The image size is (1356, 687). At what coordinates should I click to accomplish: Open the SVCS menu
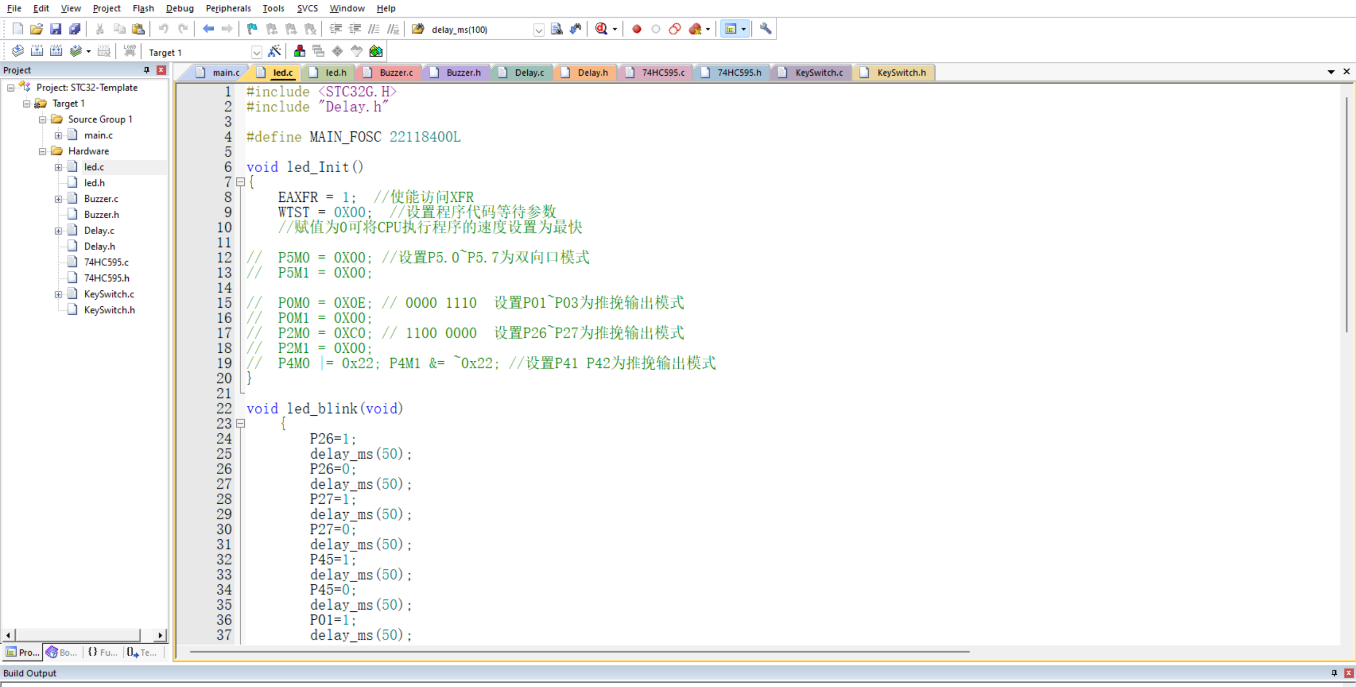(307, 8)
